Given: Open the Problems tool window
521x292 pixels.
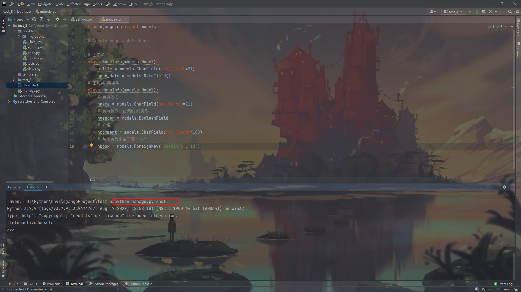Looking at the screenshot, I should point(52,284).
